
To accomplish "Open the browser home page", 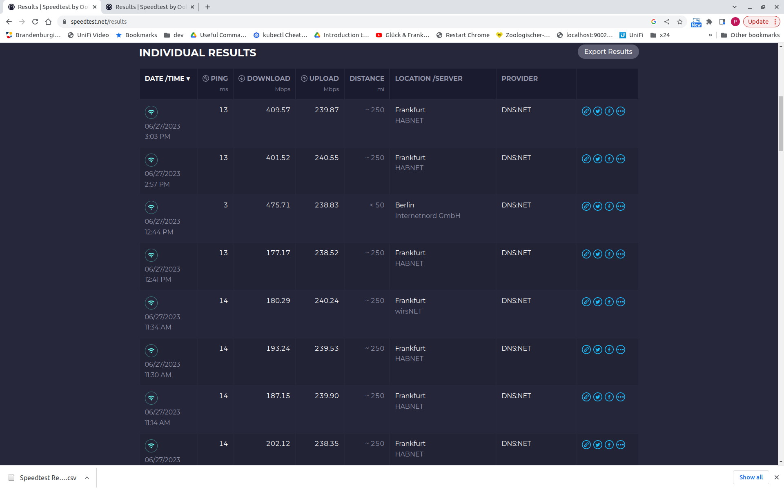I will pos(48,22).
